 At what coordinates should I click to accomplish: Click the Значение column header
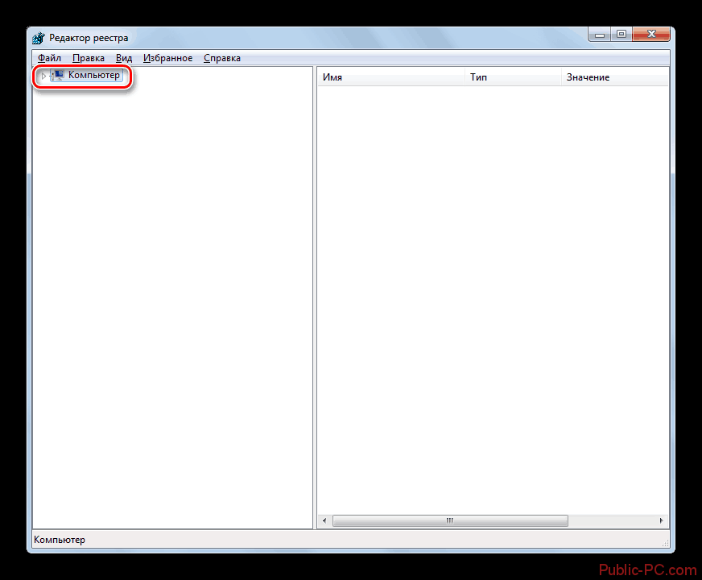click(x=613, y=77)
